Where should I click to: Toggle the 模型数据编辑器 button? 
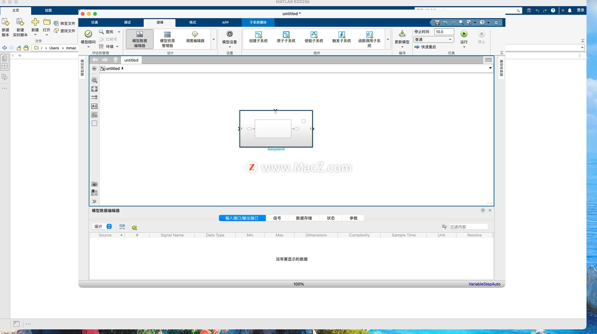point(140,39)
